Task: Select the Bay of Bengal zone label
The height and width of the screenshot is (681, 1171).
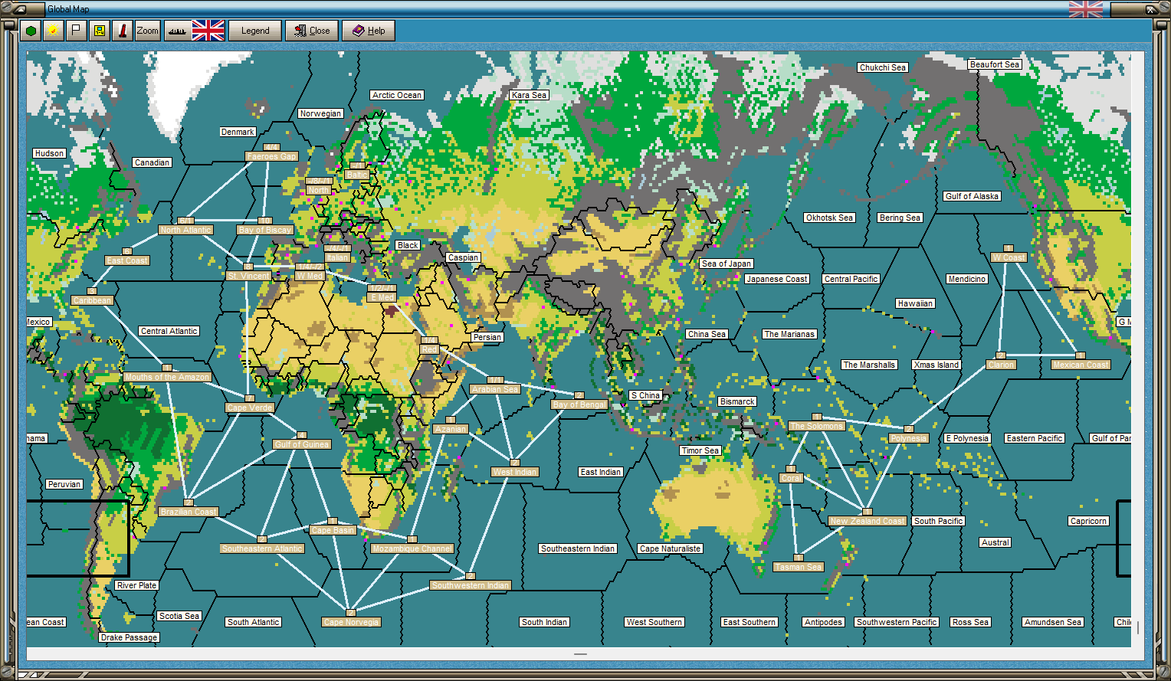Action: (x=579, y=404)
